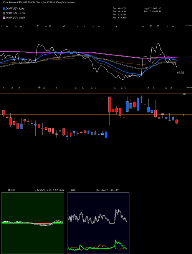This screenshot has height=254, width=192.
Task: Click the magenta DOW PT legend swatch
Action: pos(4,18)
